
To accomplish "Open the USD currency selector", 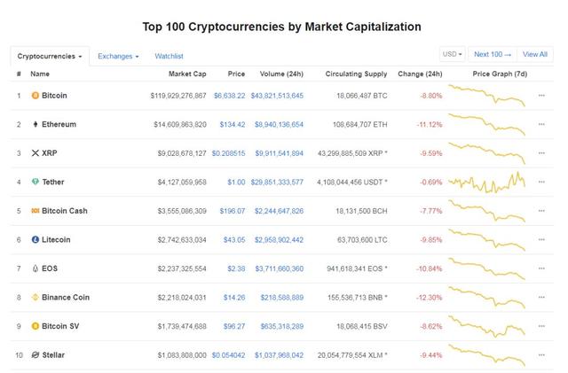I will pos(452,54).
